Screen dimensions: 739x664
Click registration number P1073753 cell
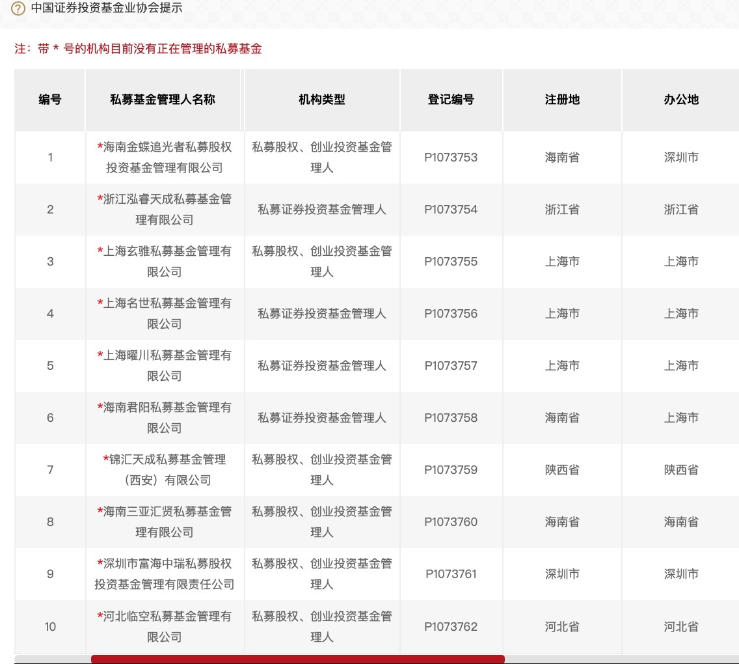pos(451,158)
